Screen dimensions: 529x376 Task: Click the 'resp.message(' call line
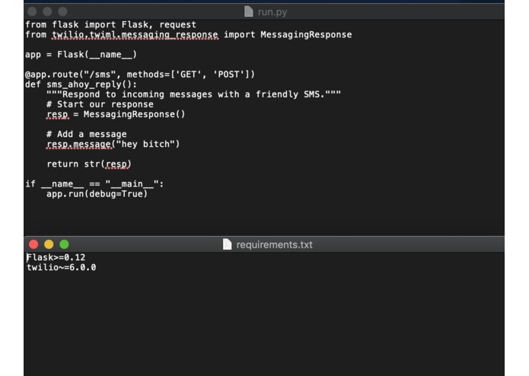point(113,145)
